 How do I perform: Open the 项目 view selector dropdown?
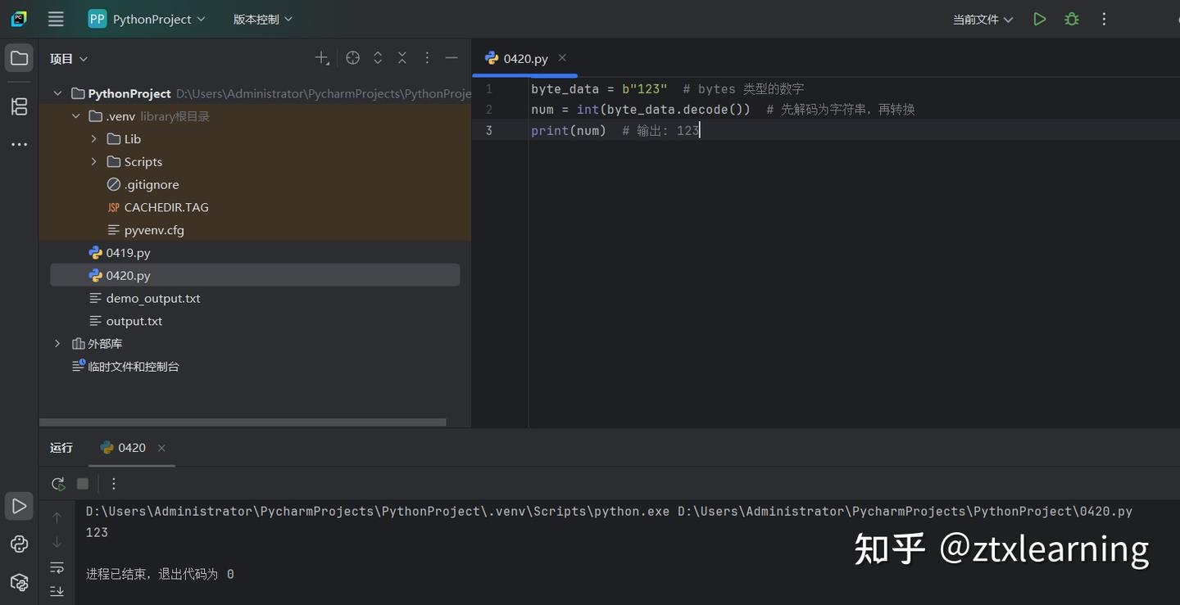coord(69,59)
